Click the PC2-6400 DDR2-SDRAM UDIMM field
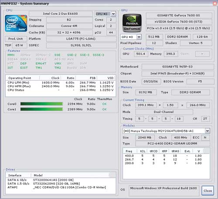The image size is (218, 199). pos(173,144)
